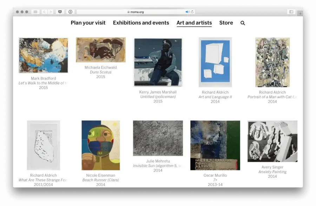This screenshot has width=316, height=206.
Task: Open Kerry James Marshall policeman painting thumbnail
Action: point(158,62)
